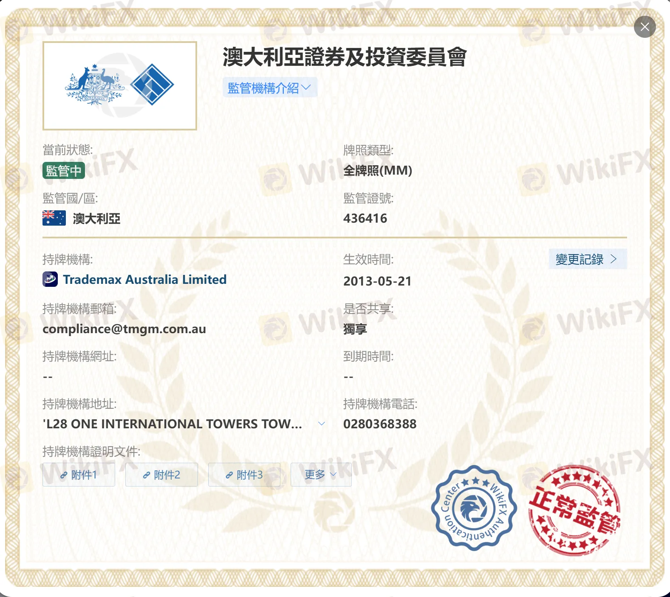Close the license certificate popup
This screenshot has width=670, height=597.
click(645, 27)
